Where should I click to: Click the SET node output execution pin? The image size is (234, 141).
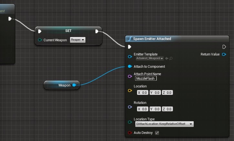[x=97, y=31]
